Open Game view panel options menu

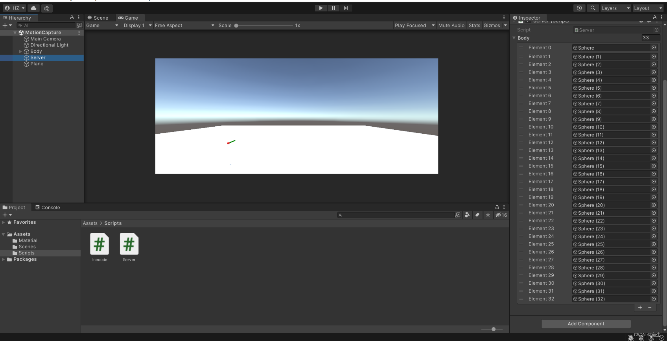point(504,18)
